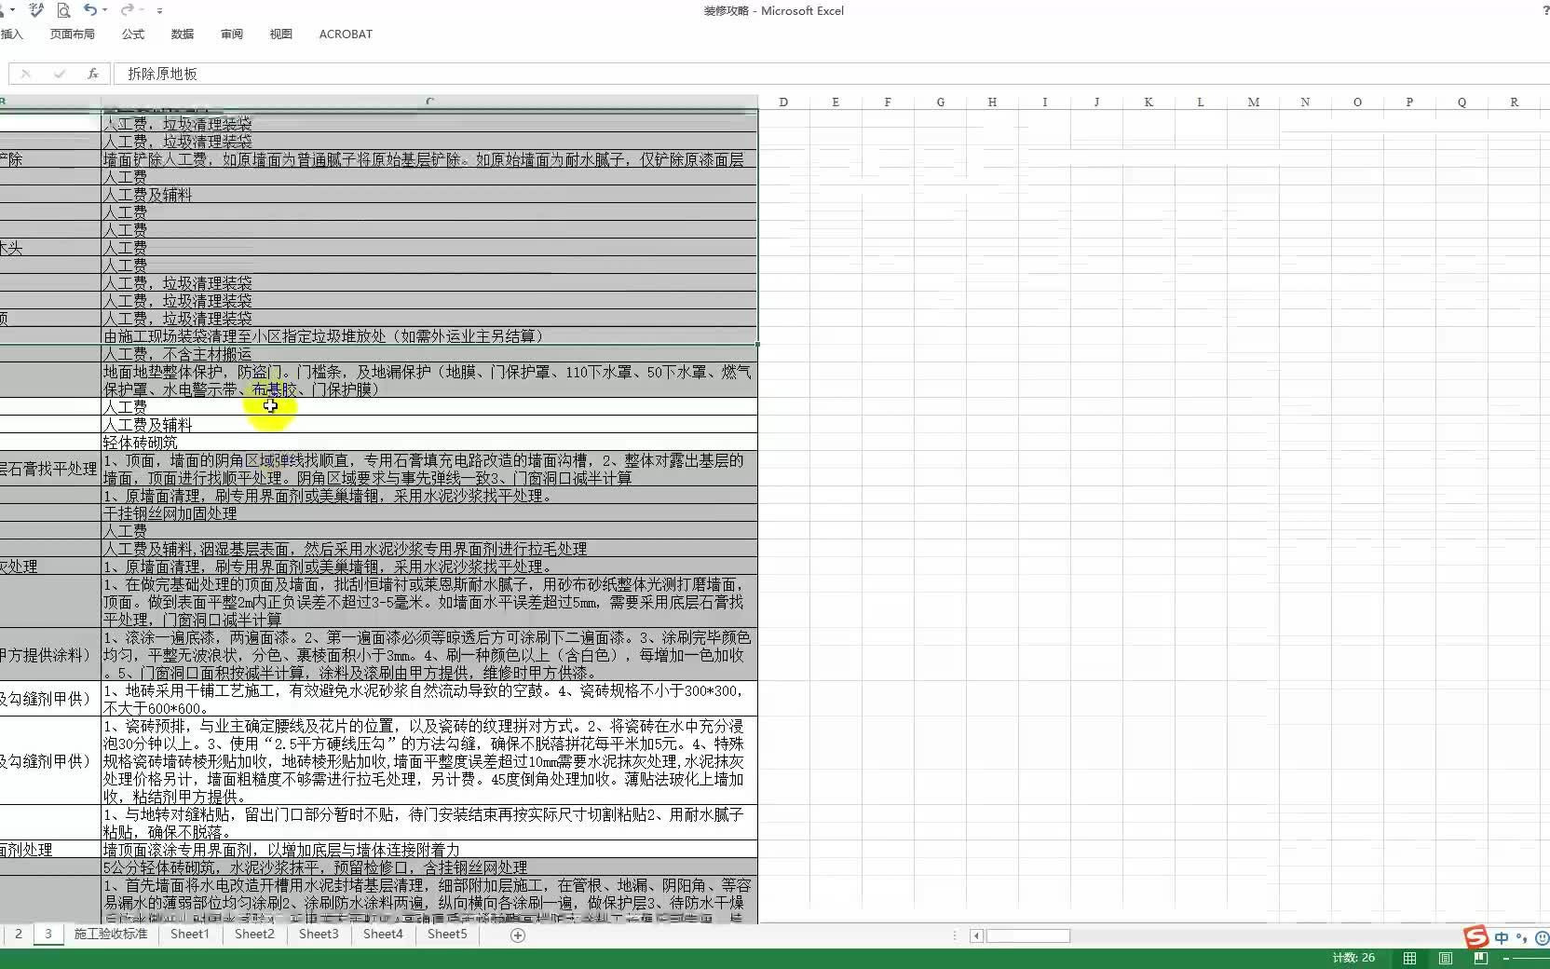
Task: Select column M header
Action: (x=1253, y=102)
